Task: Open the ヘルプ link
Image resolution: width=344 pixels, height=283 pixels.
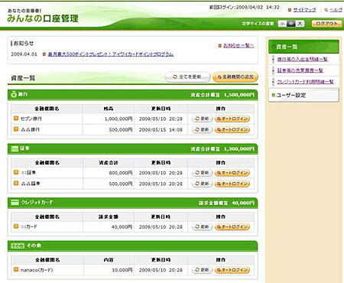Action: pyautogui.click(x=336, y=10)
